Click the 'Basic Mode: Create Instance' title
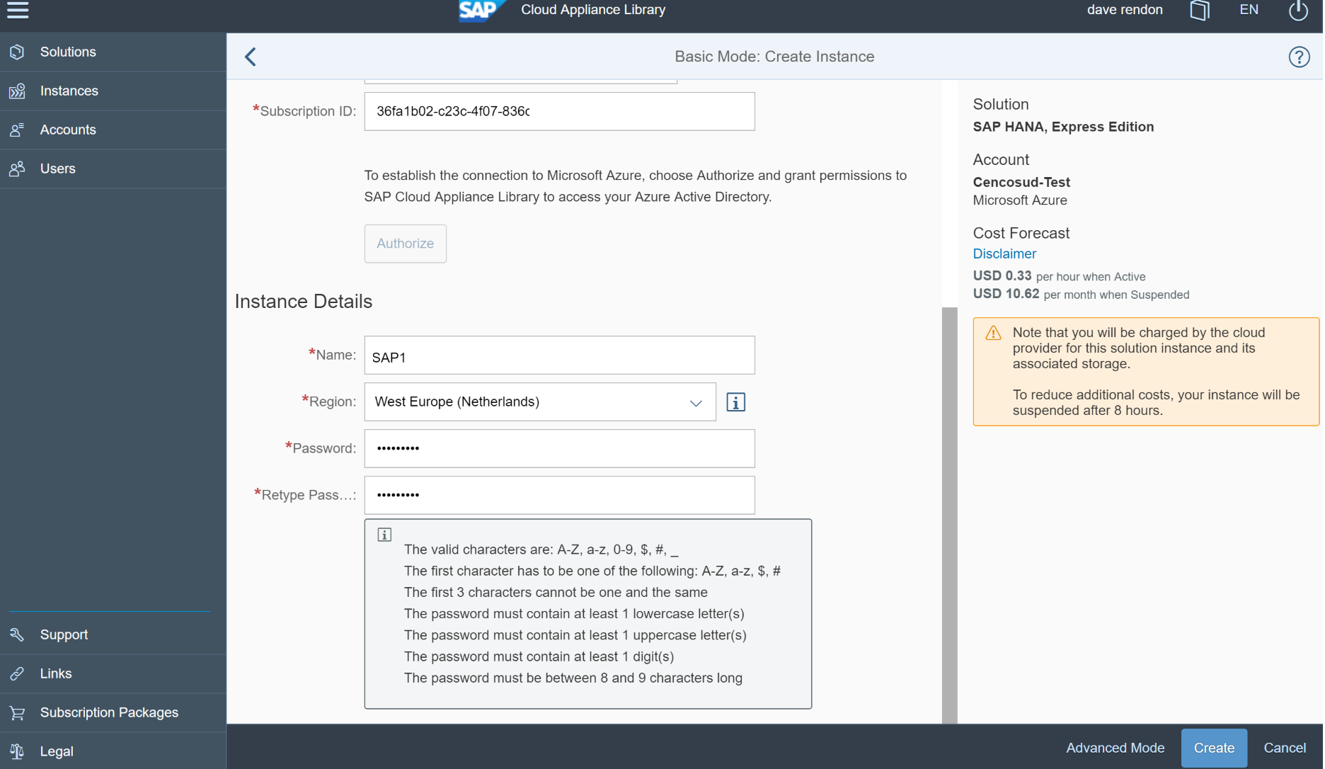Image resolution: width=1325 pixels, height=769 pixels. [x=774, y=57]
